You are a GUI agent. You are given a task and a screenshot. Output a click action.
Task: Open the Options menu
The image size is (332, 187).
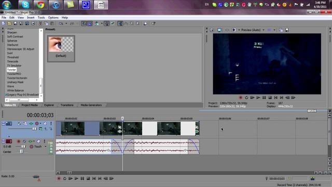click(x=53, y=18)
